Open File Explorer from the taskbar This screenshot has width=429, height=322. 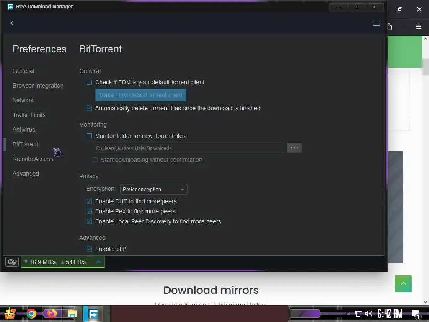(72, 314)
